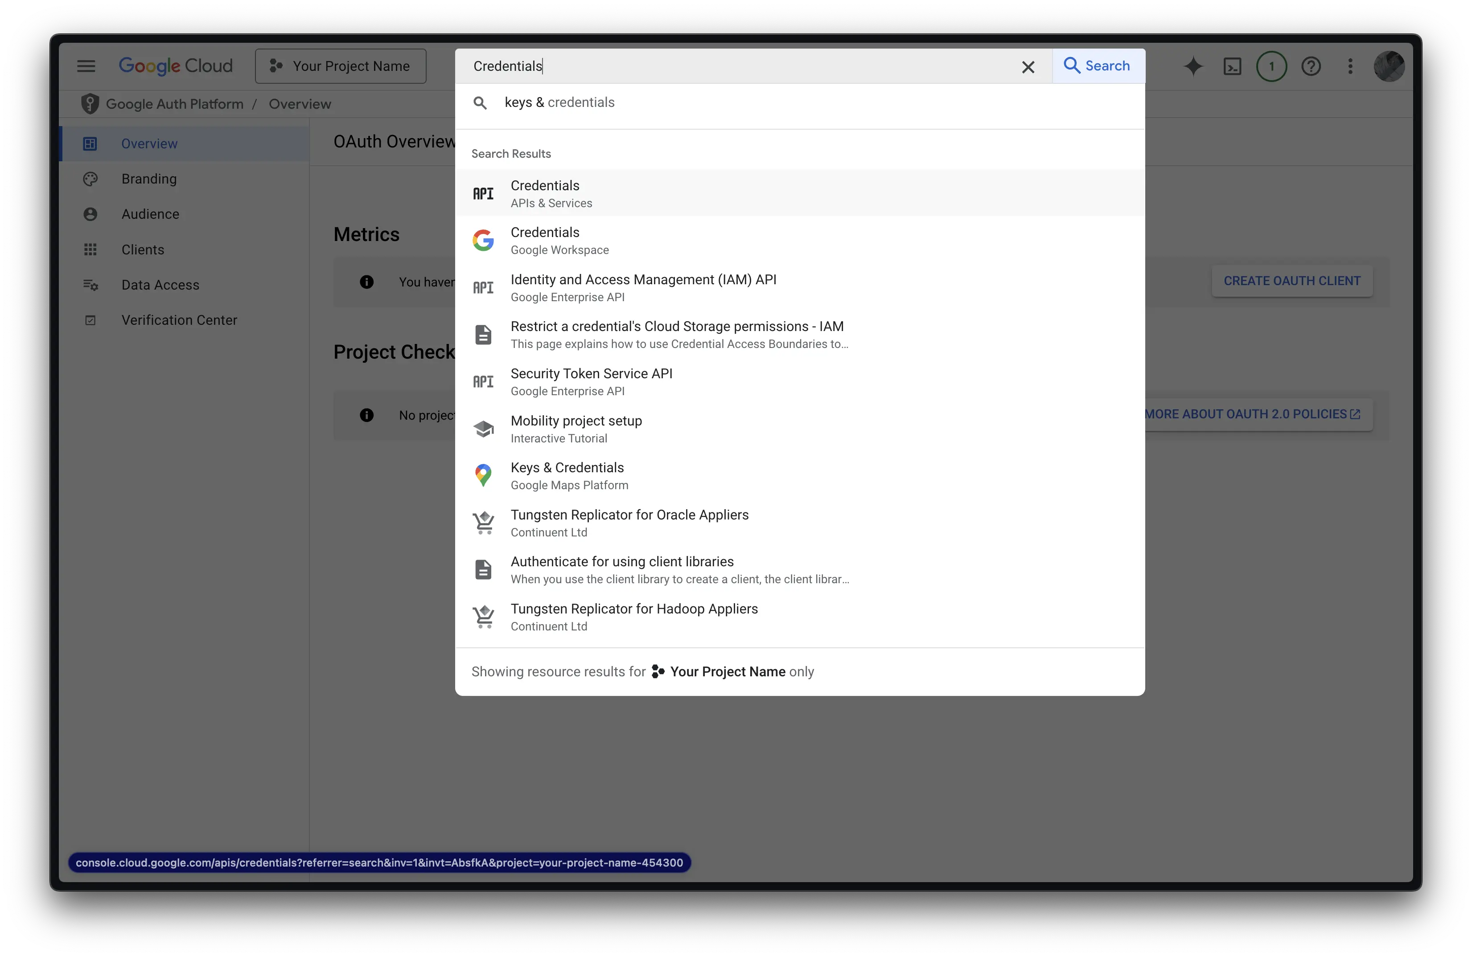The height and width of the screenshot is (957, 1472).
Task: Open Authenticate for using client libraries doc
Action: click(800, 569)
